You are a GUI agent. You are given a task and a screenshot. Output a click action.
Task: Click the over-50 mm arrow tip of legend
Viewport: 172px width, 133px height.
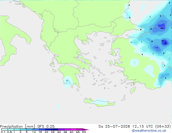coord(86,129)
